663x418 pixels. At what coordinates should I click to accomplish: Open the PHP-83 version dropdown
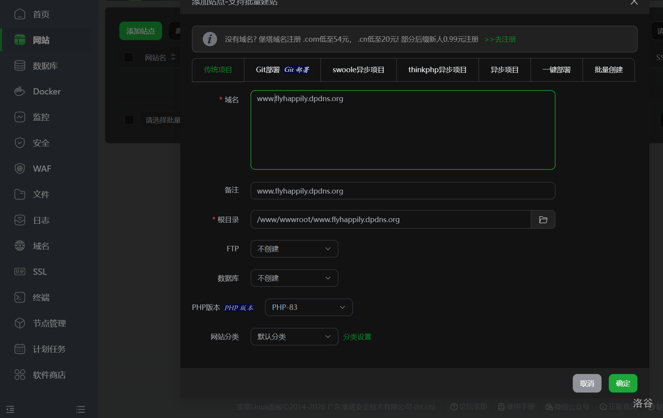(x=309, y=308)
